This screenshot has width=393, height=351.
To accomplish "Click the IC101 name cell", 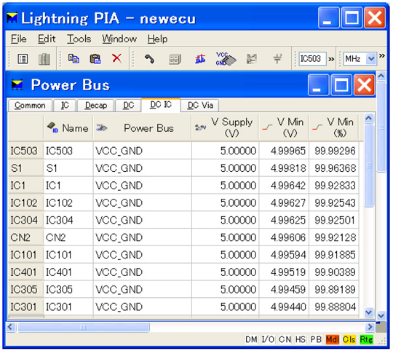I will (x=68, y=255).
